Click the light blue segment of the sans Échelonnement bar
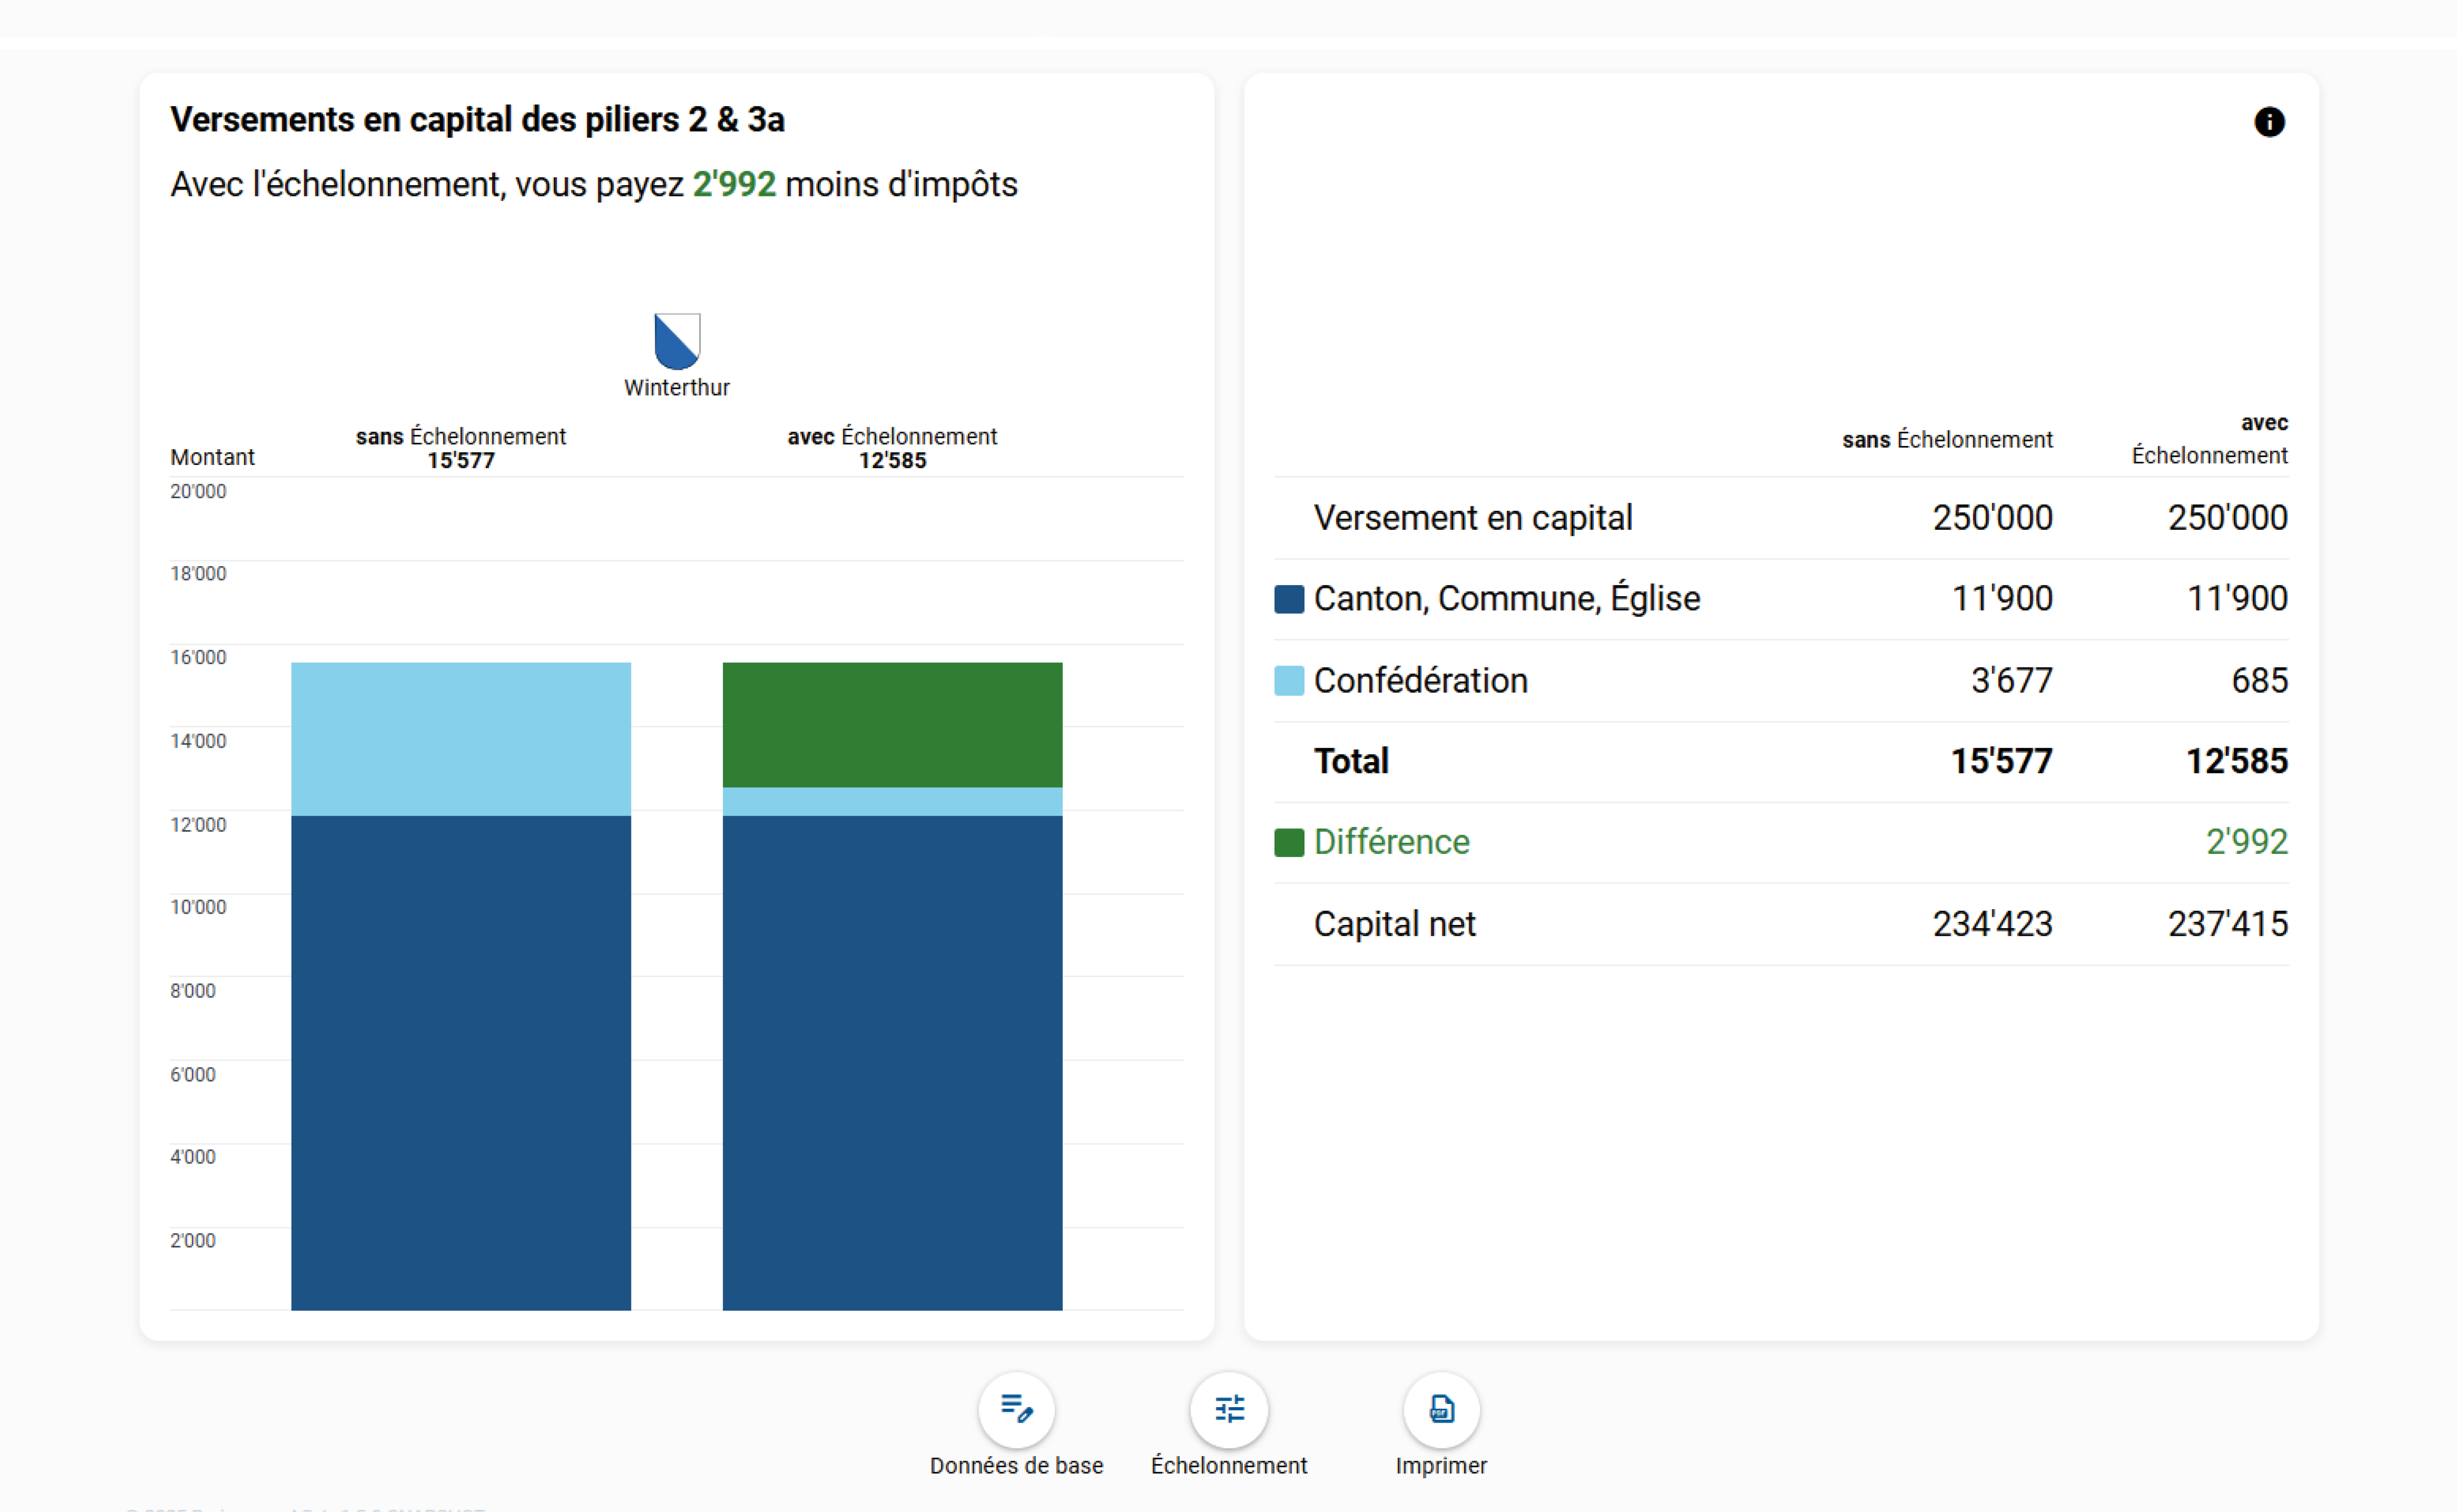 (x=461, y=738)
